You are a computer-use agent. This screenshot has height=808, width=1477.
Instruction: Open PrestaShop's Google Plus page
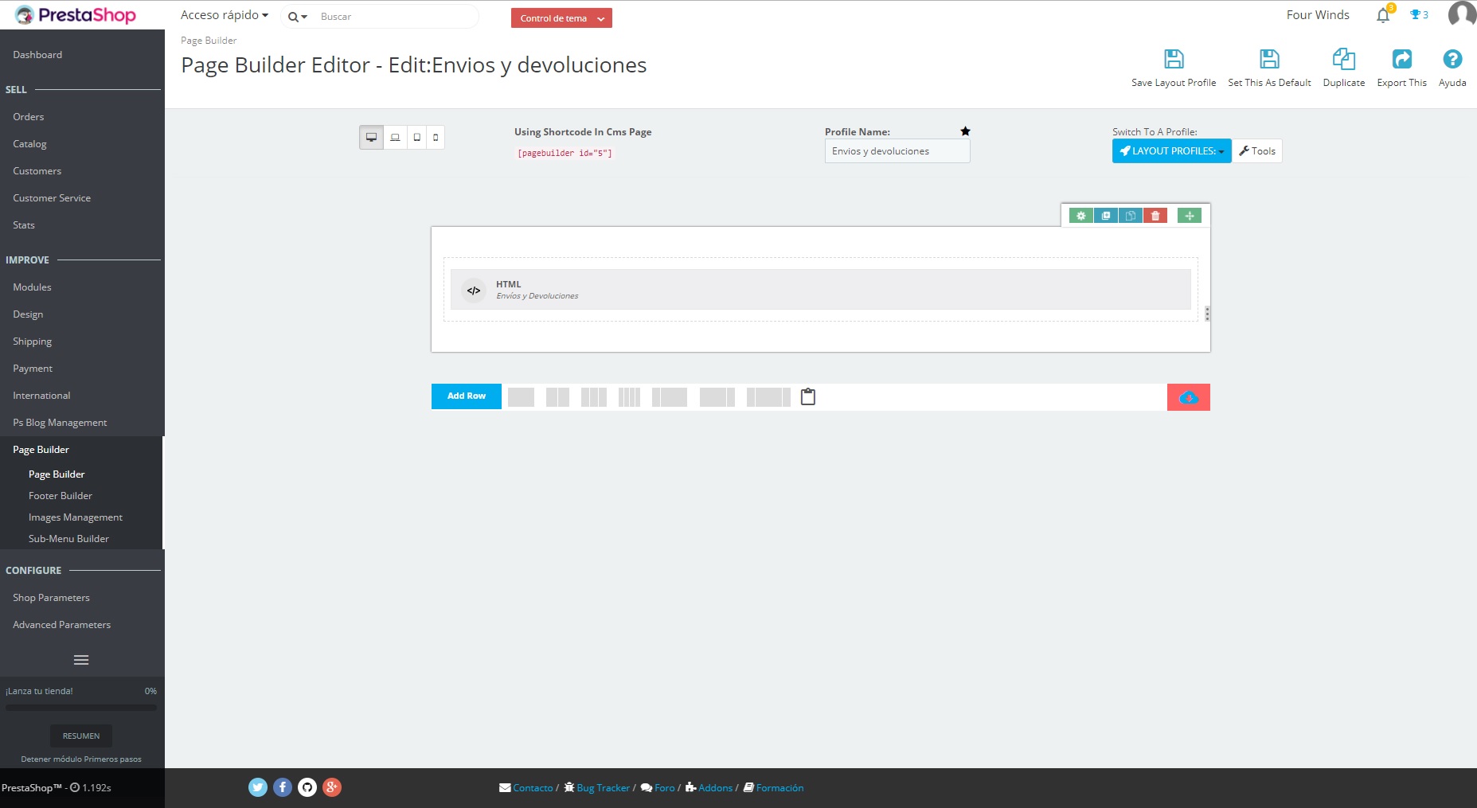point(332,787)
